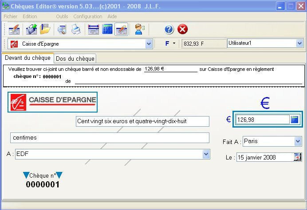Click the new cheque pen icon
307x210 pixels.
click(14, 29)
